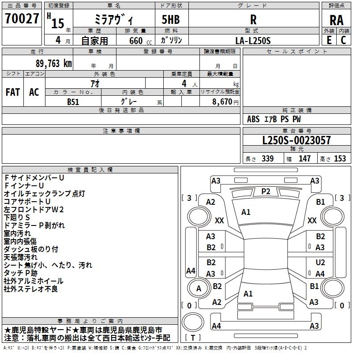The width and height of the screenshot is (353, 353).
Task: Click the 評価点 header
Action: click(336, 6)
